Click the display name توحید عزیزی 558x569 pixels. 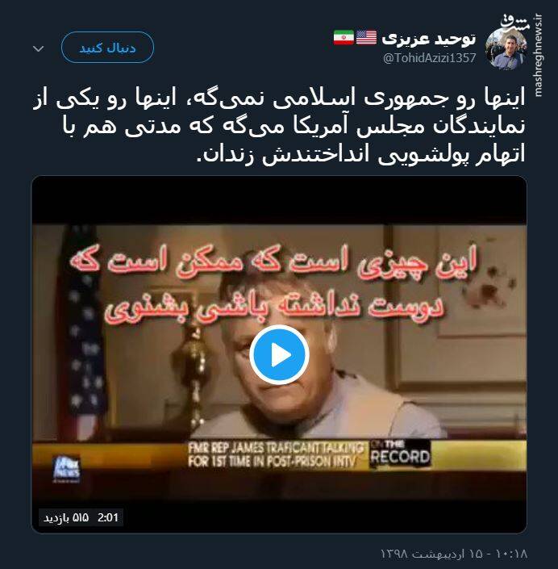point(428,39)
